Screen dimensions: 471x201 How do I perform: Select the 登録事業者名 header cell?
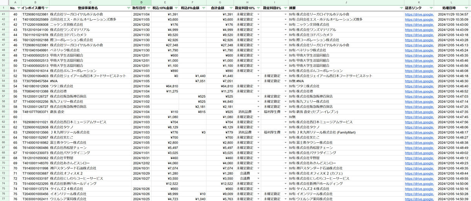click(90, 8)
